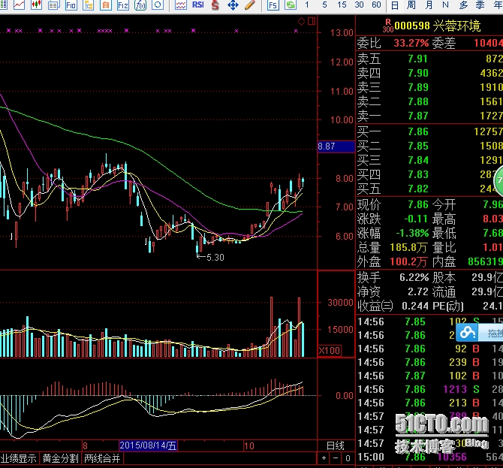
Task: Open the F10 company info icon
Action: coord(71,5)
